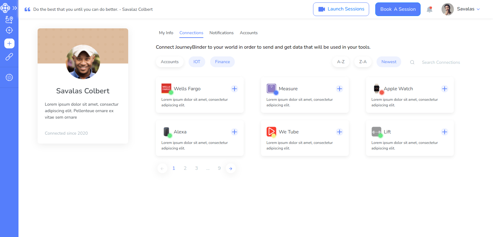Click the compass icon in sidebar
Viewport: 493px width, 237px height.
coord(9,77)
